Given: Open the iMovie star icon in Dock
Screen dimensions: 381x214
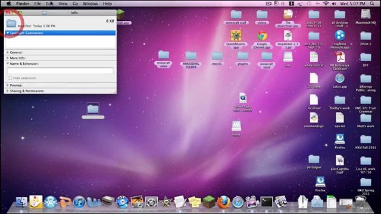Looking at the screenshot, I should 165,202.
